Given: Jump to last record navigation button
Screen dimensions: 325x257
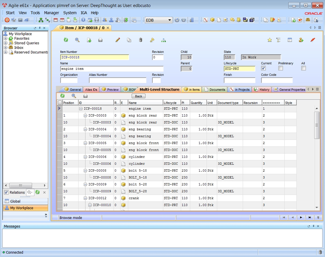Looking at the screenshot, I should [310, 217].
